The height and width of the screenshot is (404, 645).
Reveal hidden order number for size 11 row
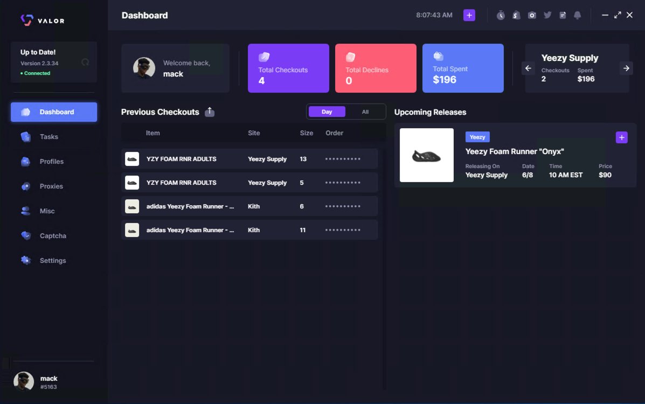pyautogui.click(x=343, y=230)
